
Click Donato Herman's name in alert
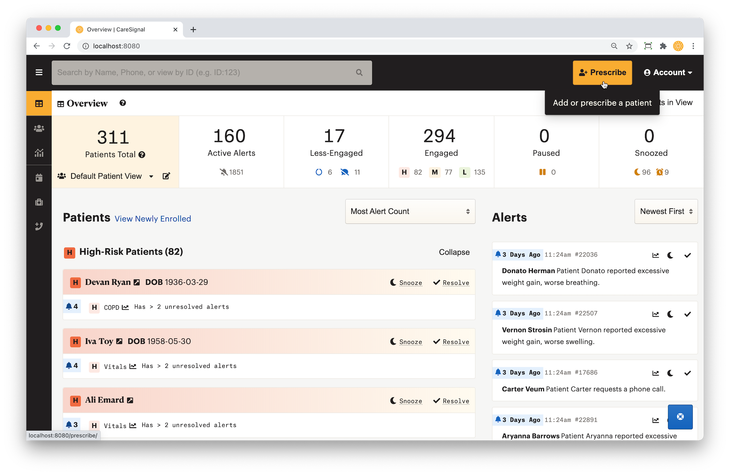[x=528, y=271]
